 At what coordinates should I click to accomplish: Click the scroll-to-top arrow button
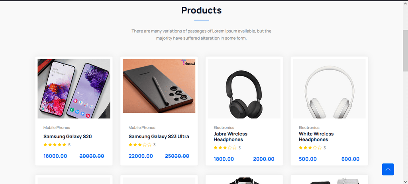[x=388, y=169]
